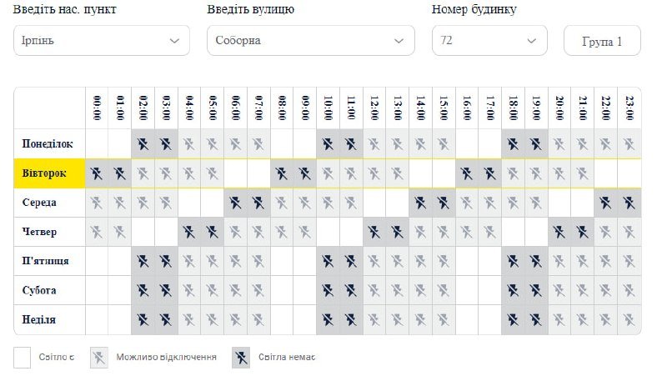Click the 12:00 column header
This screenshot has width=667, height=381.
pyautogui.click(x=374, y=108)
